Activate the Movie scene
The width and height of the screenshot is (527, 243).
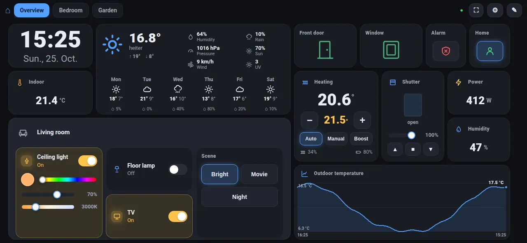259,174
